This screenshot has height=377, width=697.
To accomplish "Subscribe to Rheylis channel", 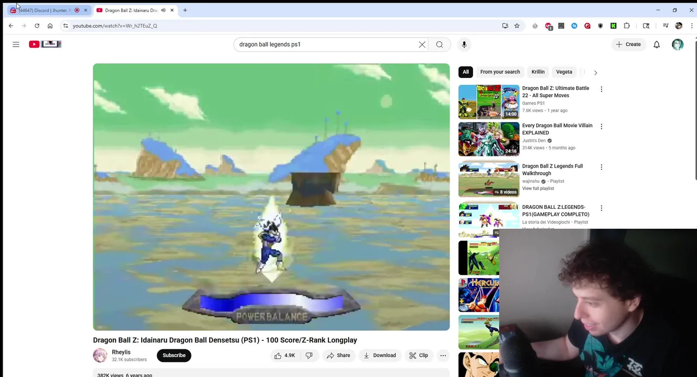I will click(174, 356).
